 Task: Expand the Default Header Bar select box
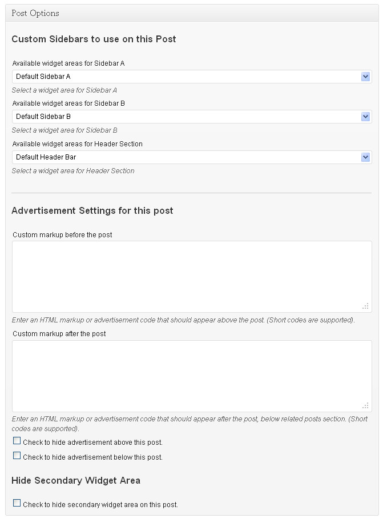pyautogui.click(x=186, y=157)
